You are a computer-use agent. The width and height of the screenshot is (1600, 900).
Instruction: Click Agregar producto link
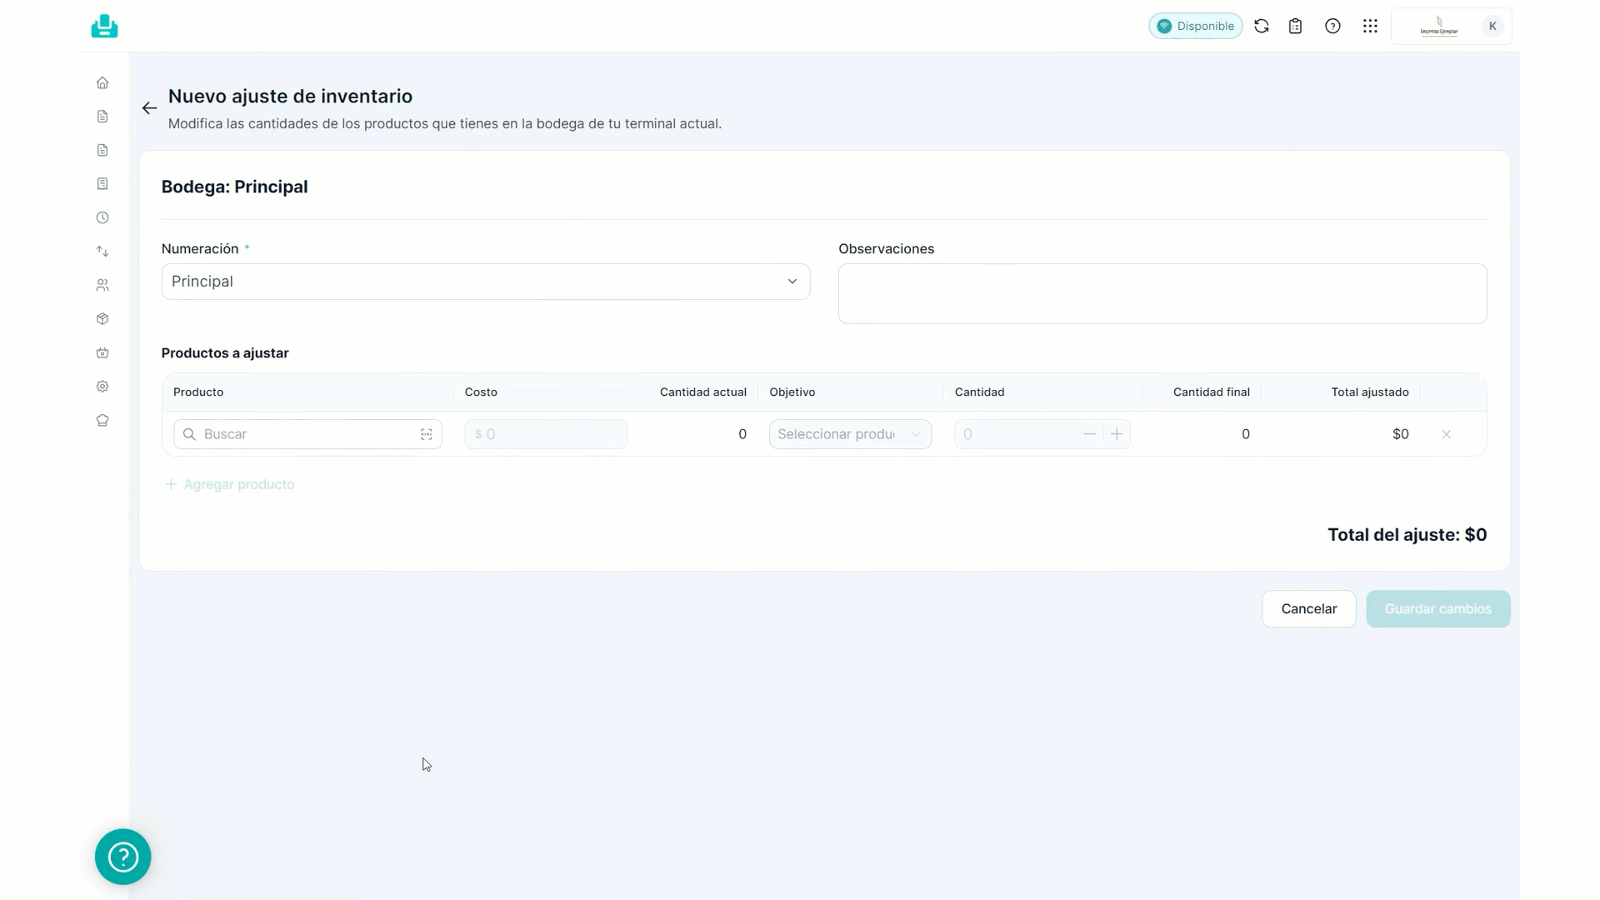click(x=229, y=484)
